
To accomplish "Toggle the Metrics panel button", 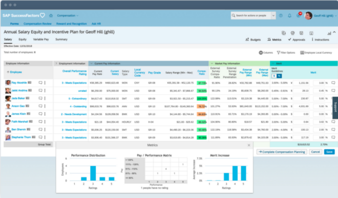I will pyautogui.click(x=274, y=39).
